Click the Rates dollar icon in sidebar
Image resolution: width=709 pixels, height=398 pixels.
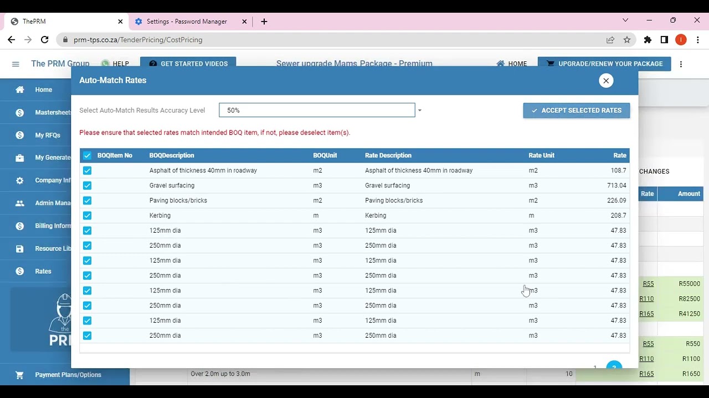click(20, 271)
